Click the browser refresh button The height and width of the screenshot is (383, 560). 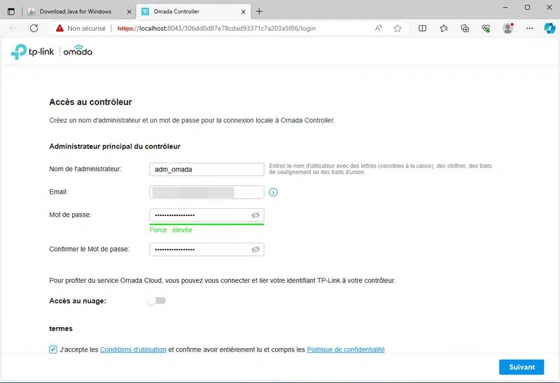(34, 28)
